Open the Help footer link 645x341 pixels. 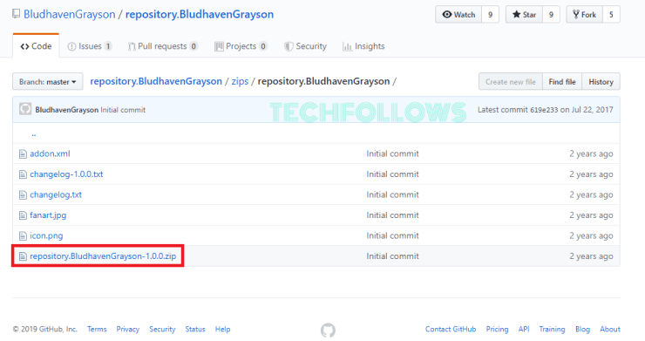tap(222, 329)
